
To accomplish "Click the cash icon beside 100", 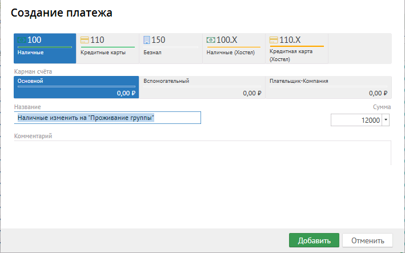I will (22, 40).
